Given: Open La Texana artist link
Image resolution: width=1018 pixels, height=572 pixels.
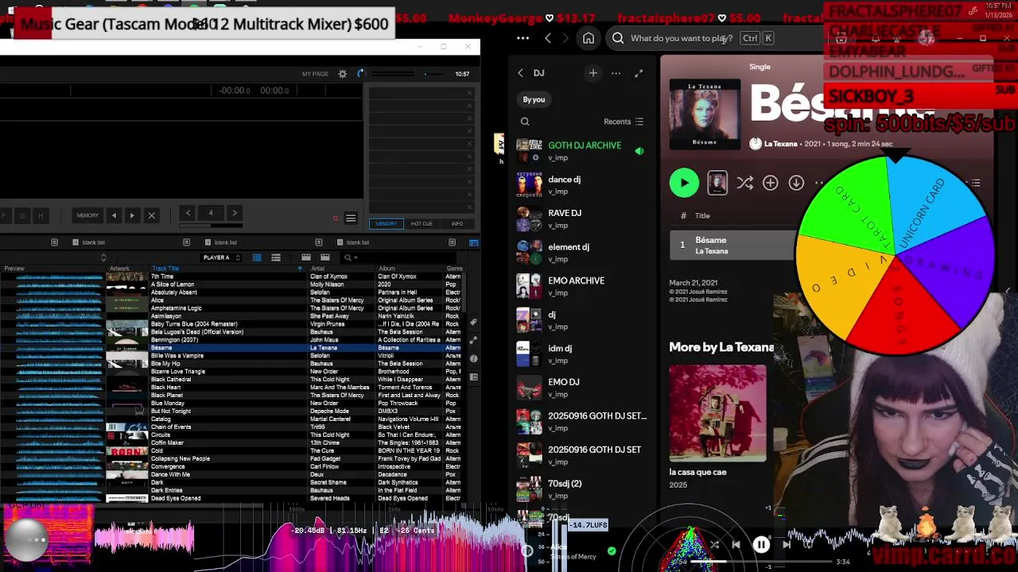Looking at the screenshot, I should coord(780,144).
